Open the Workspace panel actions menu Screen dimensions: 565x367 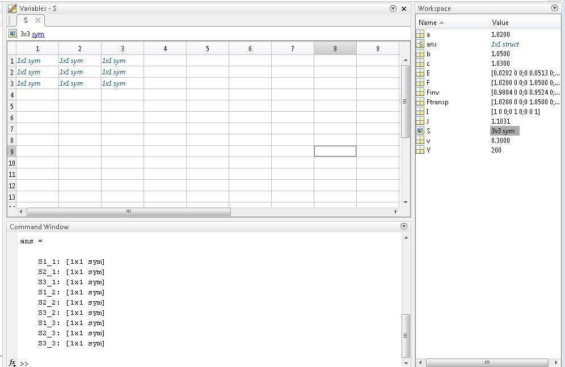point(554,9)
